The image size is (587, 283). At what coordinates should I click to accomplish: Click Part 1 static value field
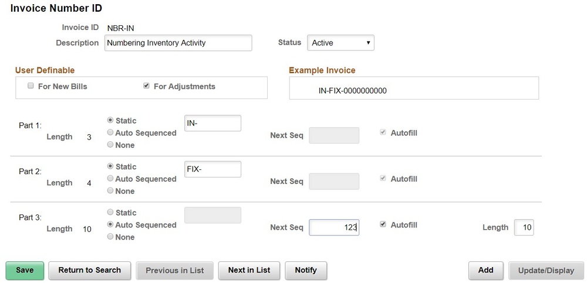[212, 123]
